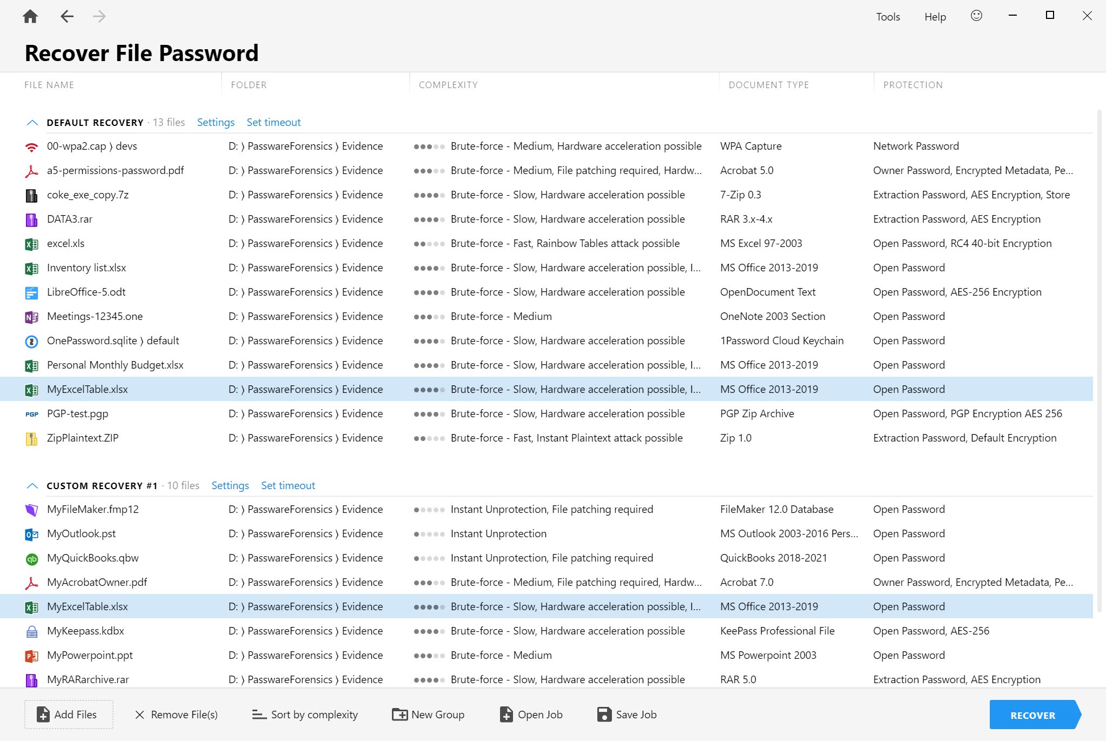Image resolution: width=1106 pixels, height=741 pixels.
Task: Sort by the Document Type column header
Action: click(x=769, y=85)
